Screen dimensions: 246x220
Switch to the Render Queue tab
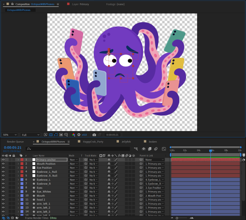click(x=16, y=142)
